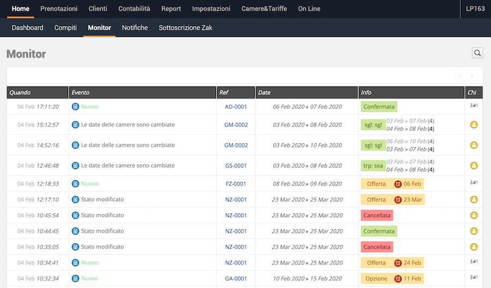Click user avatar icon in 14:52:16 row

474,145
